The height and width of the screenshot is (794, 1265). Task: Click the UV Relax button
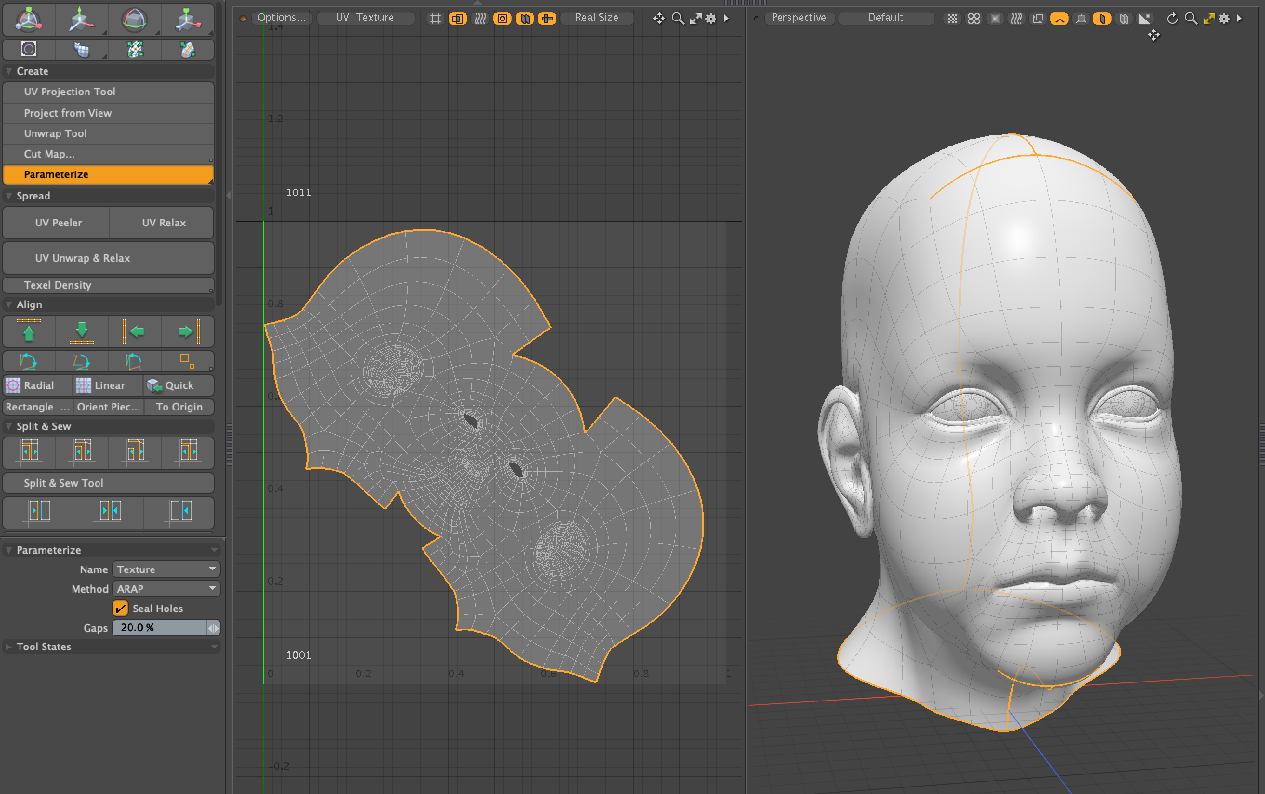pyautogui.click(x=163, y=223)
